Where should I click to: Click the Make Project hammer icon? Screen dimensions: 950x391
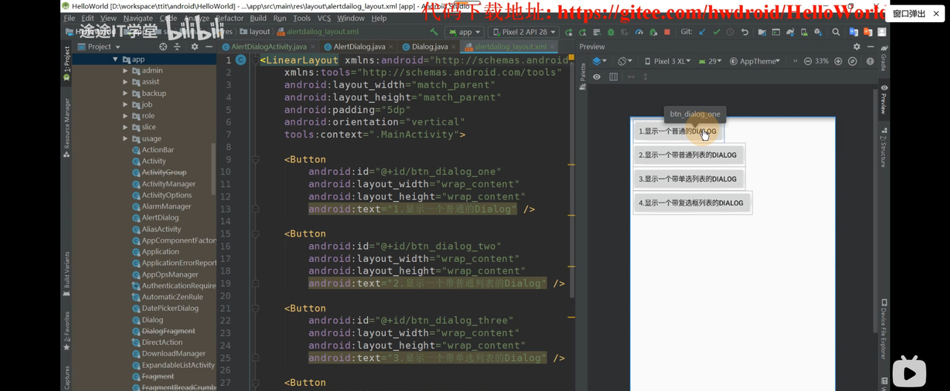point(434,32)
